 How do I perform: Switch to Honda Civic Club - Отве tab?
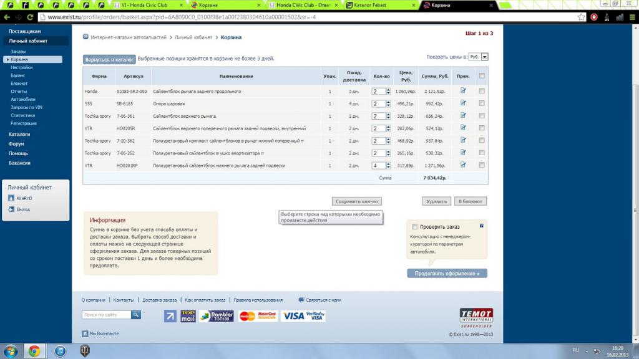tap(304, 5)
